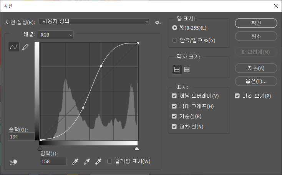Open the preset options gear menu

click(x=158, y=23)
